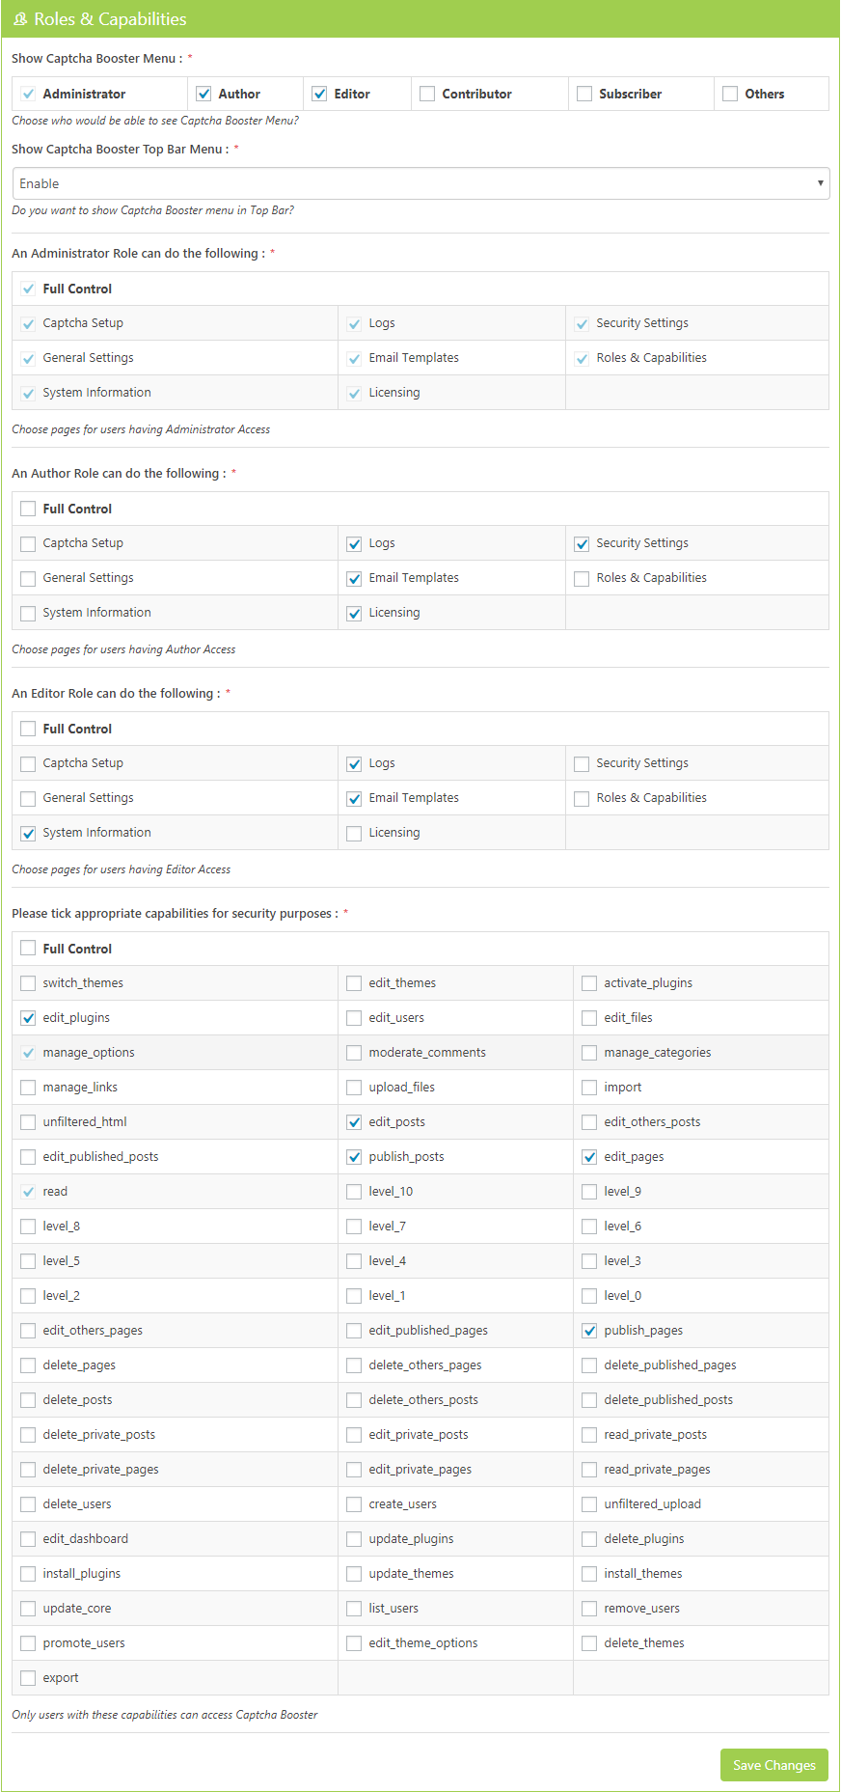This screenshot has height=1792, width=841.
Task: Check the export capability
Action: [28, 1678]
